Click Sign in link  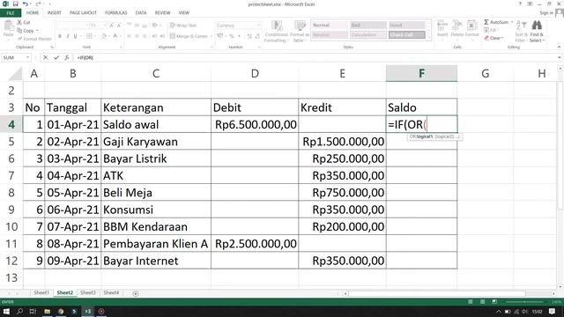[546, 13]
